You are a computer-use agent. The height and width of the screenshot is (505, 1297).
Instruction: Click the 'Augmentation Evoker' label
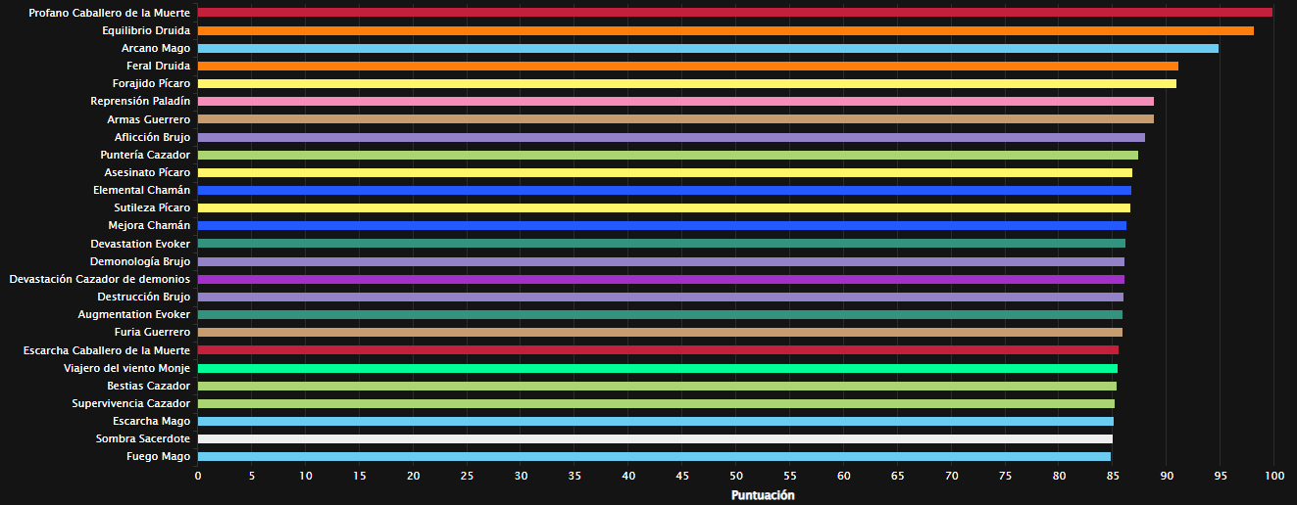coord(134,314)
